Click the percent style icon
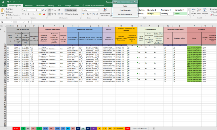 pyautogui.click(x=88, y=14)
